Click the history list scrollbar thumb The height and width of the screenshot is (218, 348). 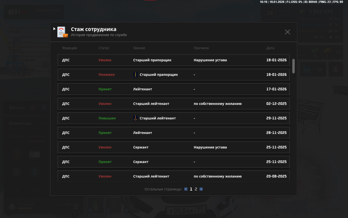293,66
